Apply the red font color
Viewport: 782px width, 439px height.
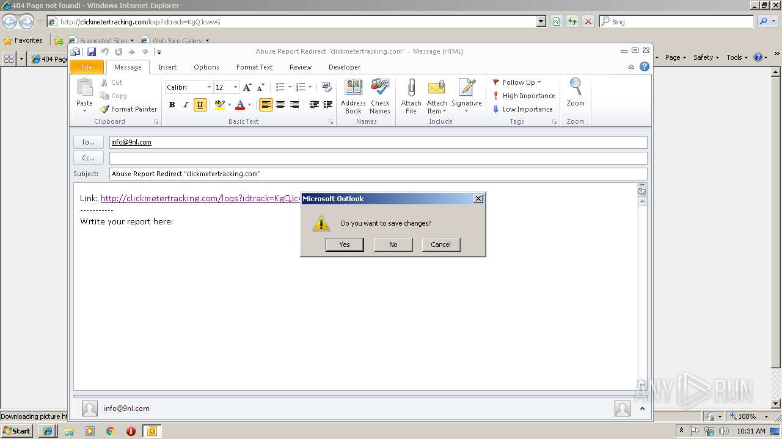tap(240, 105)
